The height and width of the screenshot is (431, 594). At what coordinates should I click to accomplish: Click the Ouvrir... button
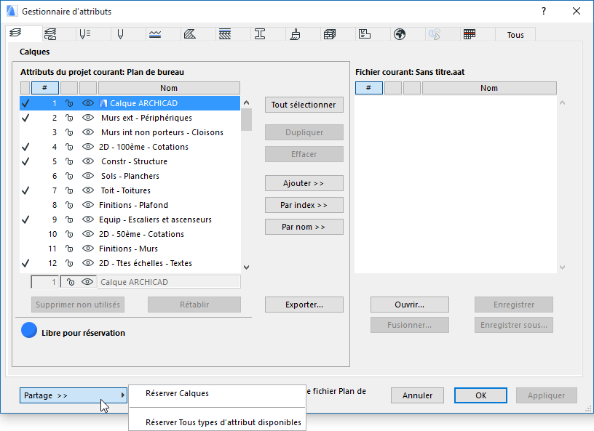tap(410, 305)
